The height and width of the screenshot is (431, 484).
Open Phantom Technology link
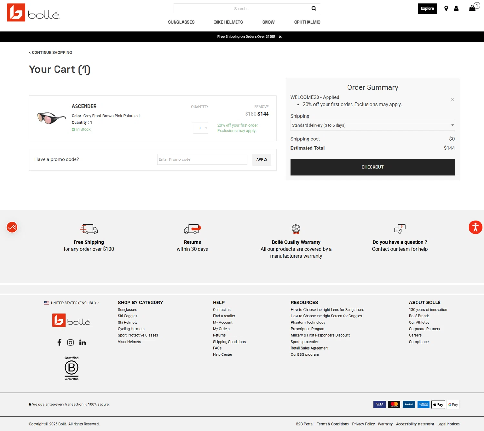coord(308,323)
